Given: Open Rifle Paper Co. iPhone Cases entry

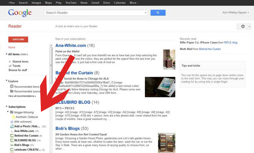Looking at the screenshot, I should tap(199, 43).
